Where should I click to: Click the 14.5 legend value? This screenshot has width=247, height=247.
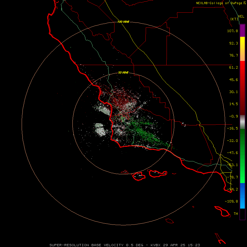point(234,104)
